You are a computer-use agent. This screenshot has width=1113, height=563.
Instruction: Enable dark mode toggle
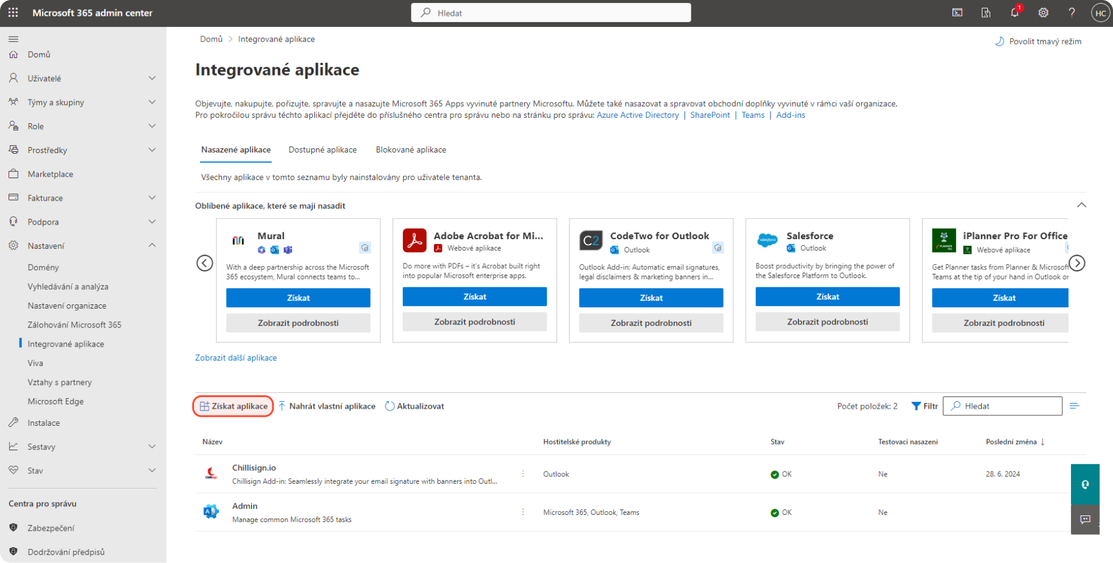pos(1038,41)
